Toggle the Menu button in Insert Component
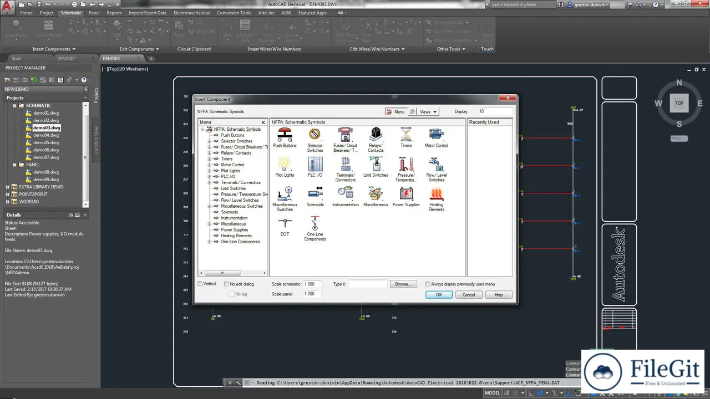 click(x=396, y=111)
